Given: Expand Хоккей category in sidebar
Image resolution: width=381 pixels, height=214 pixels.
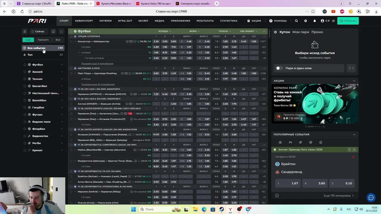Looking at the screenshot, I should point(62,72).
